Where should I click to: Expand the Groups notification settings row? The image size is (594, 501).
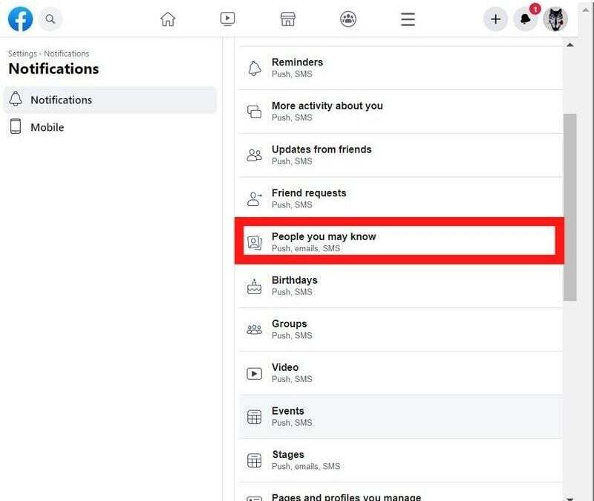tap(401, 329)
